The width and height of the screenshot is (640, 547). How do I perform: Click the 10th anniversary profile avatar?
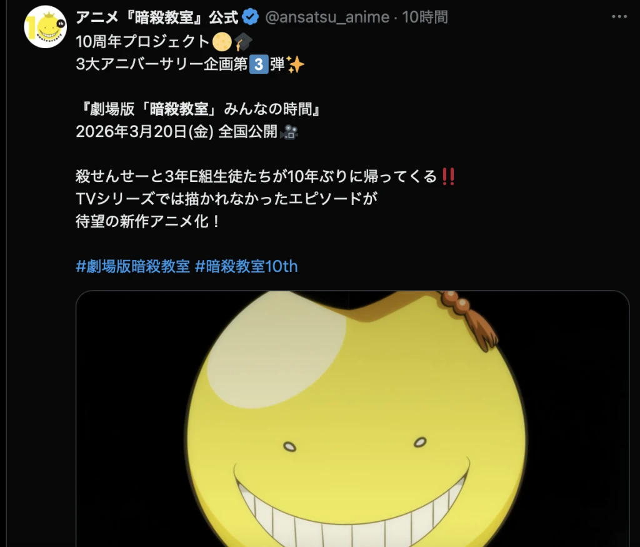click(45, 27)
